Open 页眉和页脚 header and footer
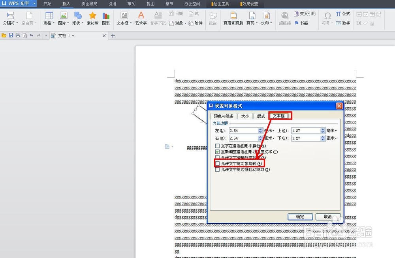395x258 pixels. tap(233, 16)
